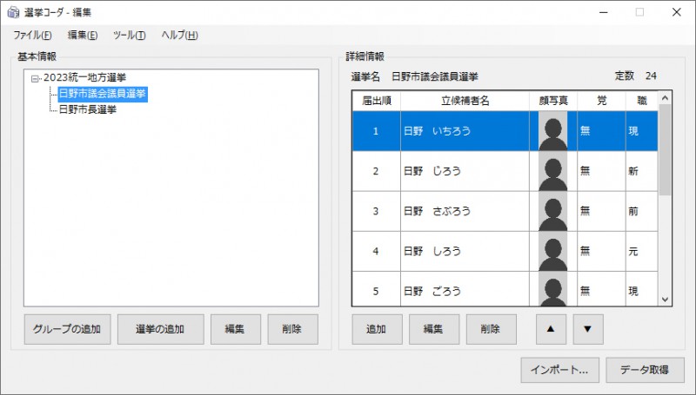
Task: Select candidate name 日野 さぶろう
Action: tap(437, 211)
